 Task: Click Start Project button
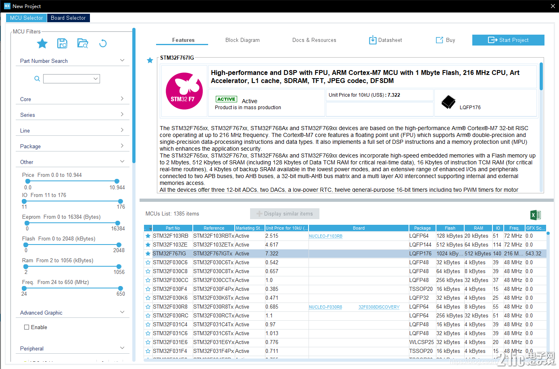(x=508, y=40)
